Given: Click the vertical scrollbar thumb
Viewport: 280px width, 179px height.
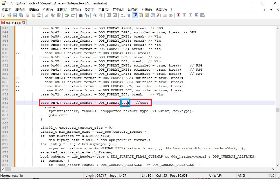Looking at the screenshot, I should click(x=277, y=110).
